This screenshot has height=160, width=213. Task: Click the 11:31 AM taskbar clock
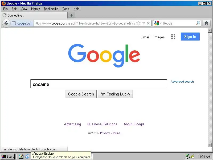click(x=204, y=157)
